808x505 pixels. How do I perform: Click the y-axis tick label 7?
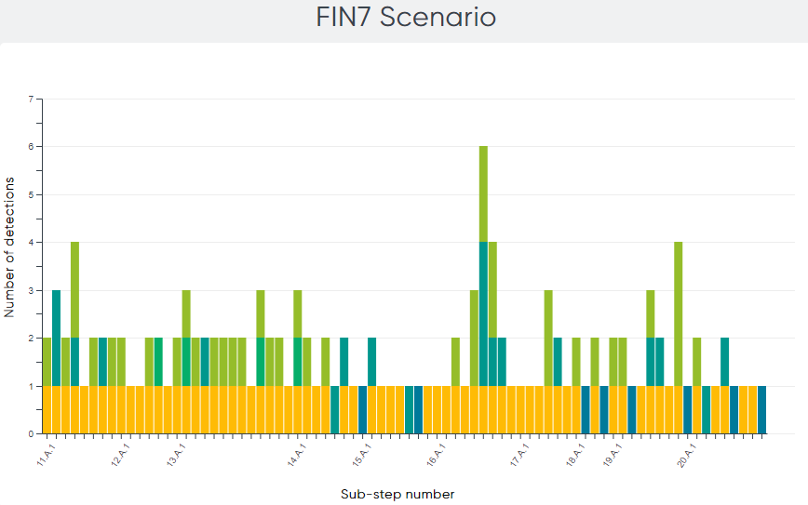[x=31, y=99]
